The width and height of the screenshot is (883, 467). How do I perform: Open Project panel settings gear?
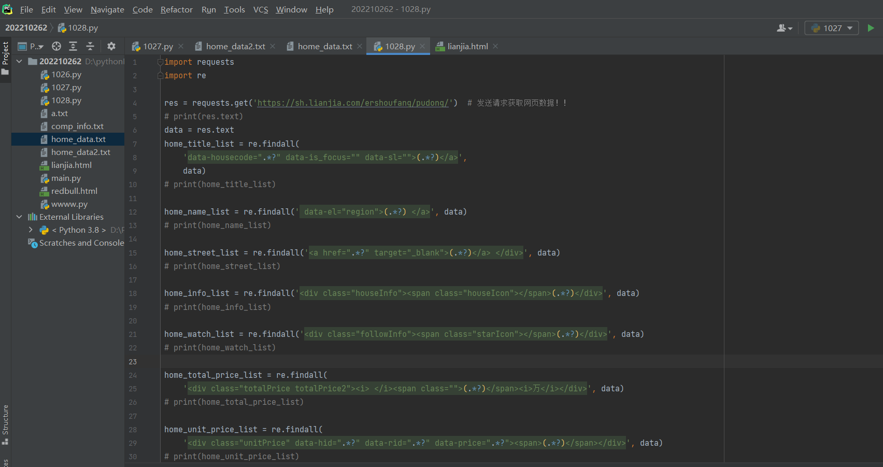(x=111, y=46)
